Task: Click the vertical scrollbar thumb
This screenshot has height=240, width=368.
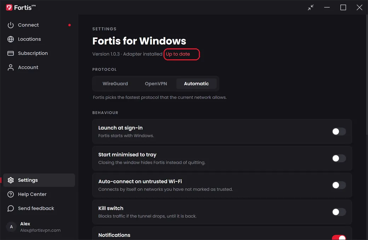Action: [x=367, y=75]
